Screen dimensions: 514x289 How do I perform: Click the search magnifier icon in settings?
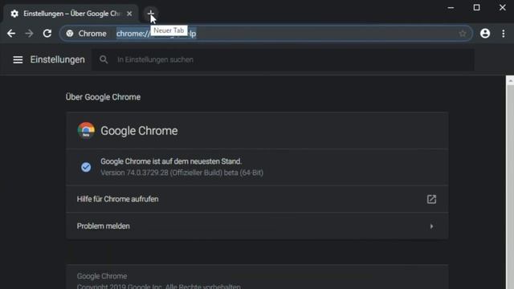(x=104, y=59)
